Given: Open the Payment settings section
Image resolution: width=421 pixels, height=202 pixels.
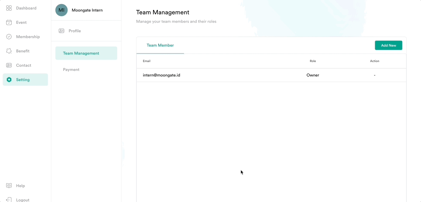Looking at the screenshot, I should tap(71, 69).
